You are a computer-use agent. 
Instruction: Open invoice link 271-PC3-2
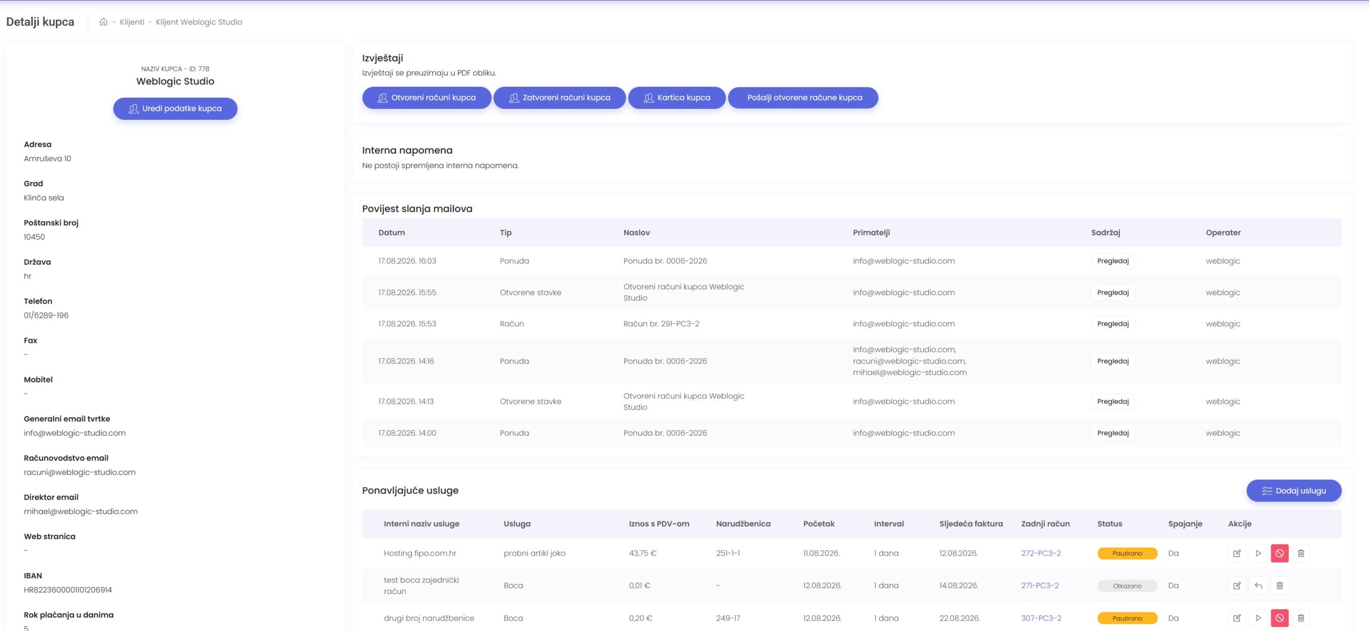(x=1040, y=586)
